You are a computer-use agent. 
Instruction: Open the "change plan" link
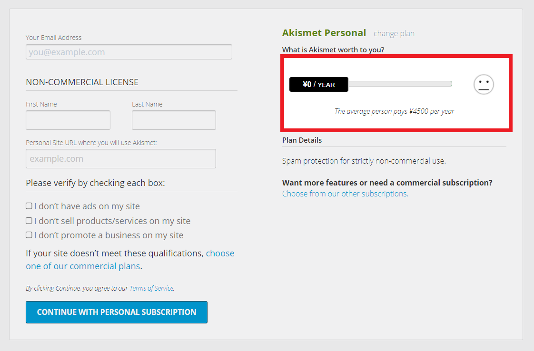tap(394, 33)
